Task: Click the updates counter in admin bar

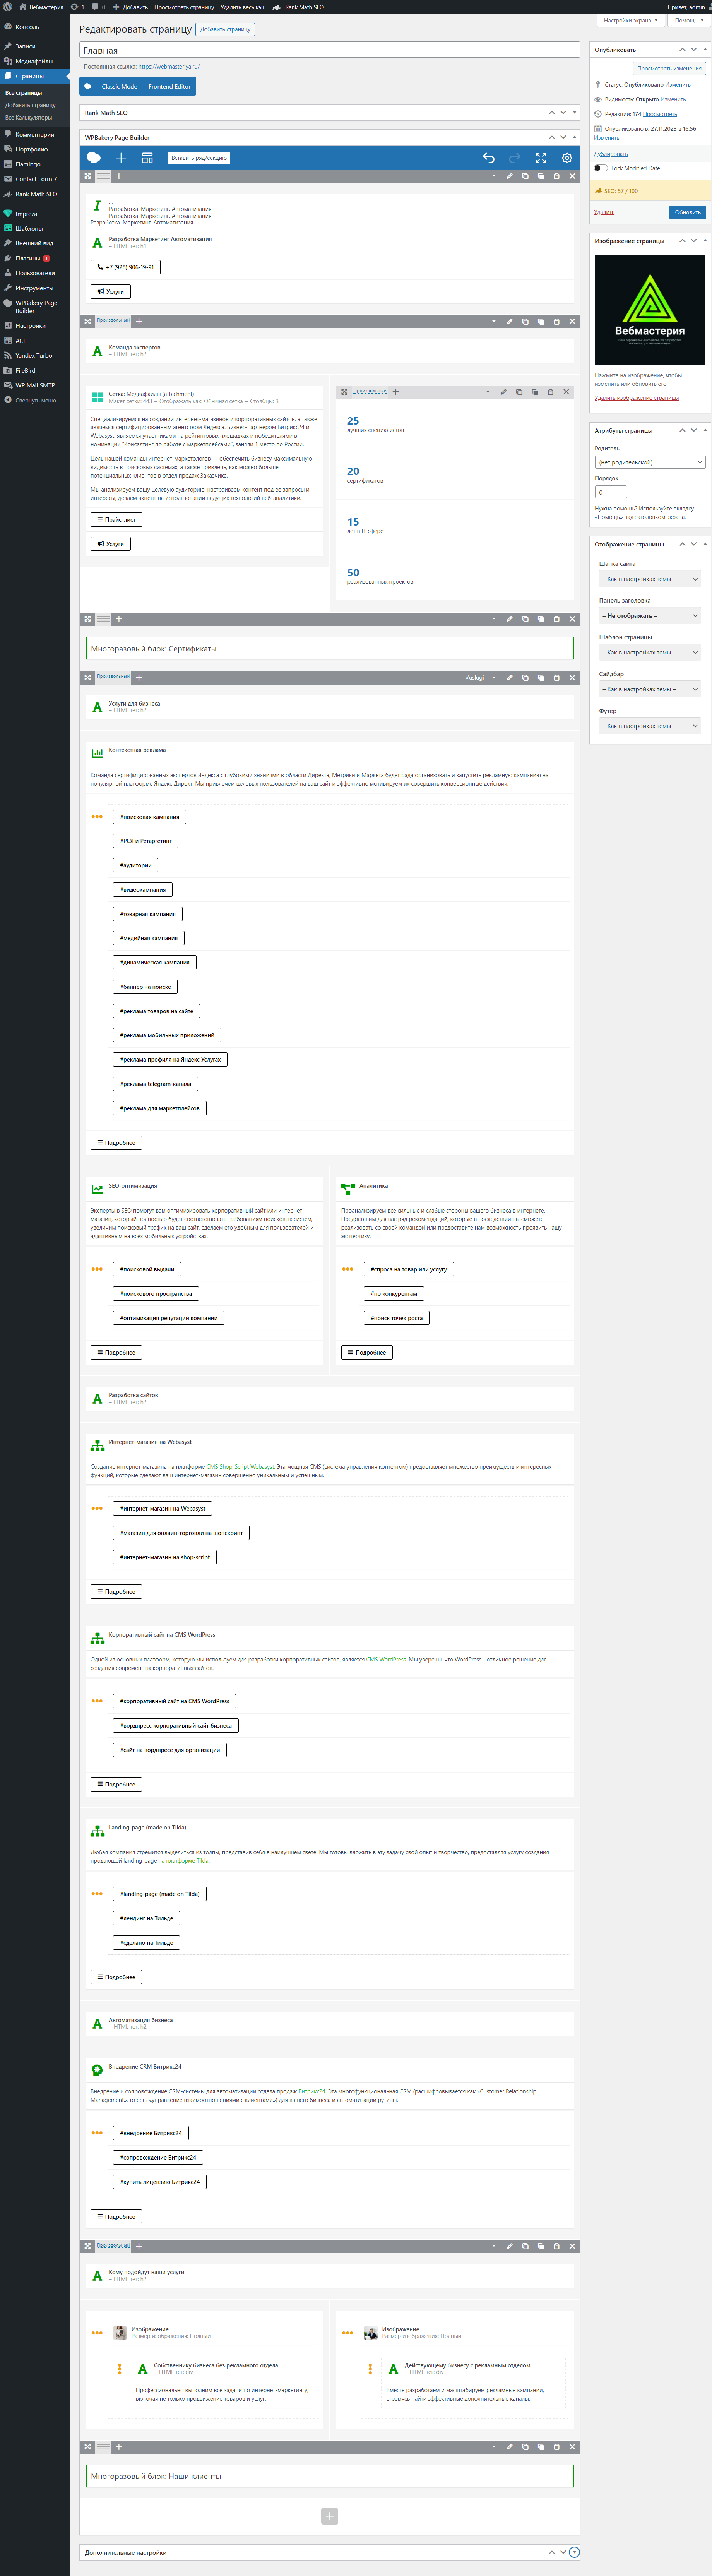Action: click(x=77, y=7)
